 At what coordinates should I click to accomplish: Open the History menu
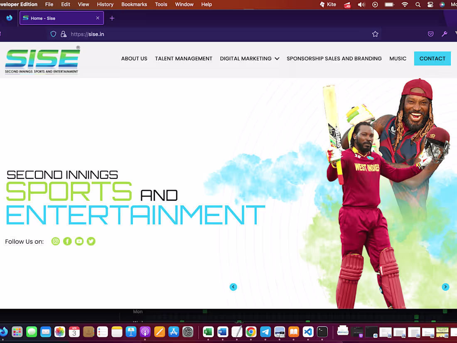click(x=105, y=5)
